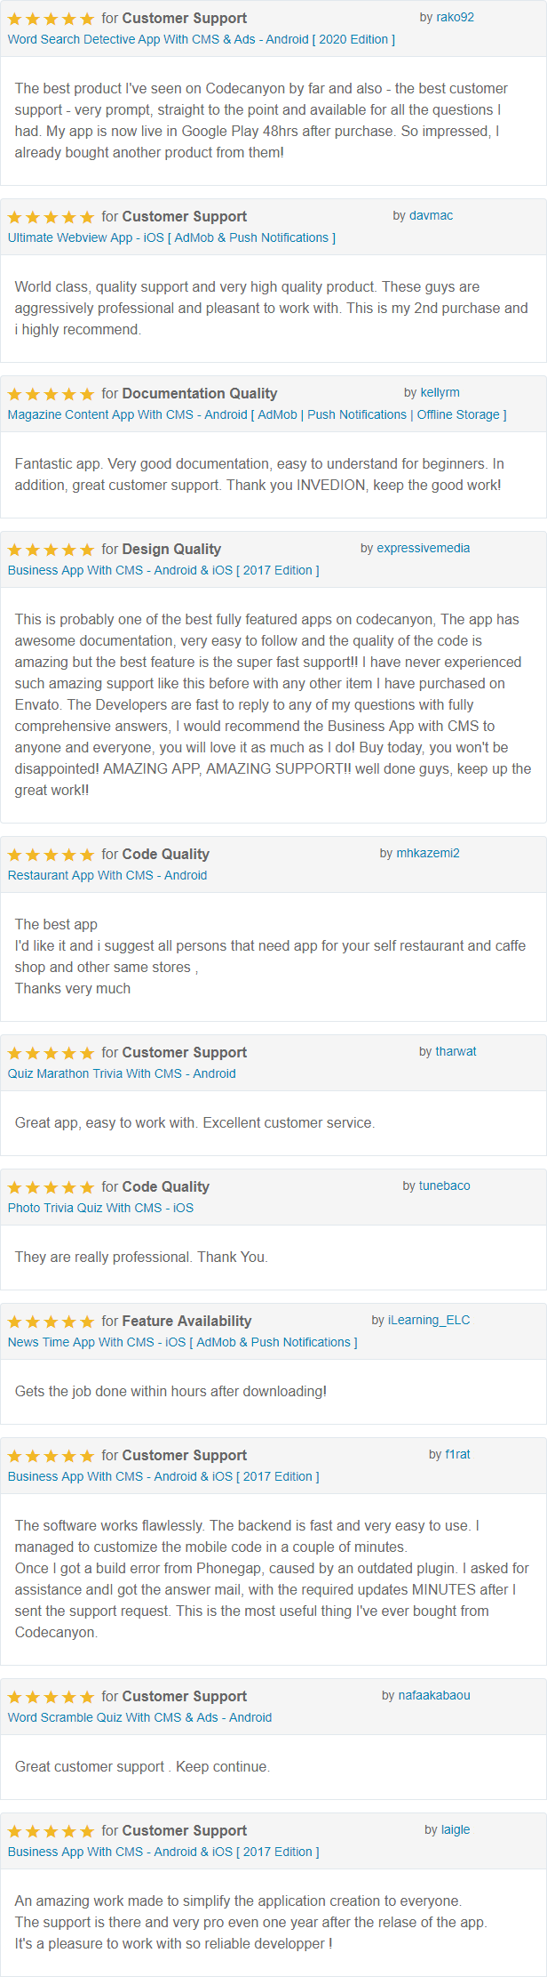
Task: Visit iLearning_ELC's profile
Action: pyautogui.click(x=429, y=1320)
